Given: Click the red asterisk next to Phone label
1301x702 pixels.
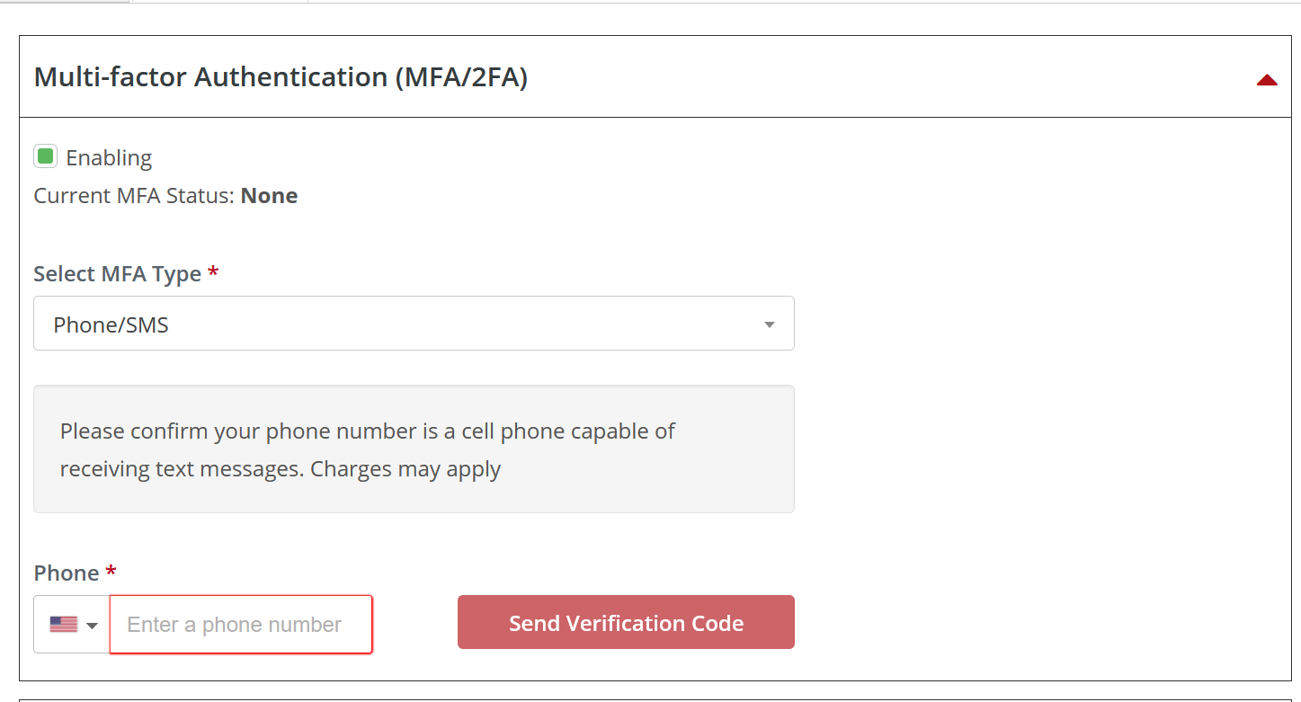Looking at the screenshot, I should [111, 571].
